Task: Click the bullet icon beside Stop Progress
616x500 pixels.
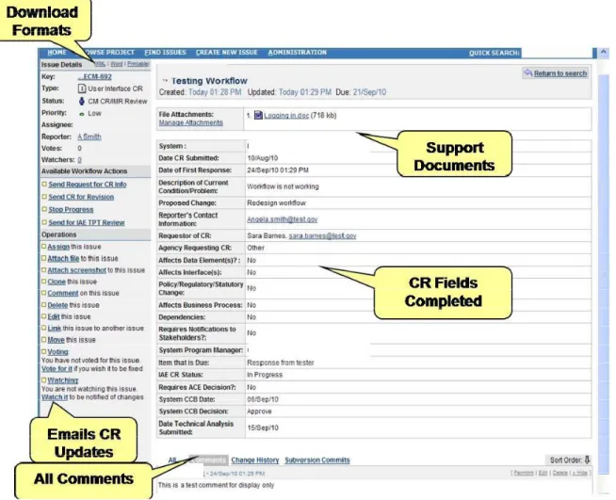Action: pos(44,209)
